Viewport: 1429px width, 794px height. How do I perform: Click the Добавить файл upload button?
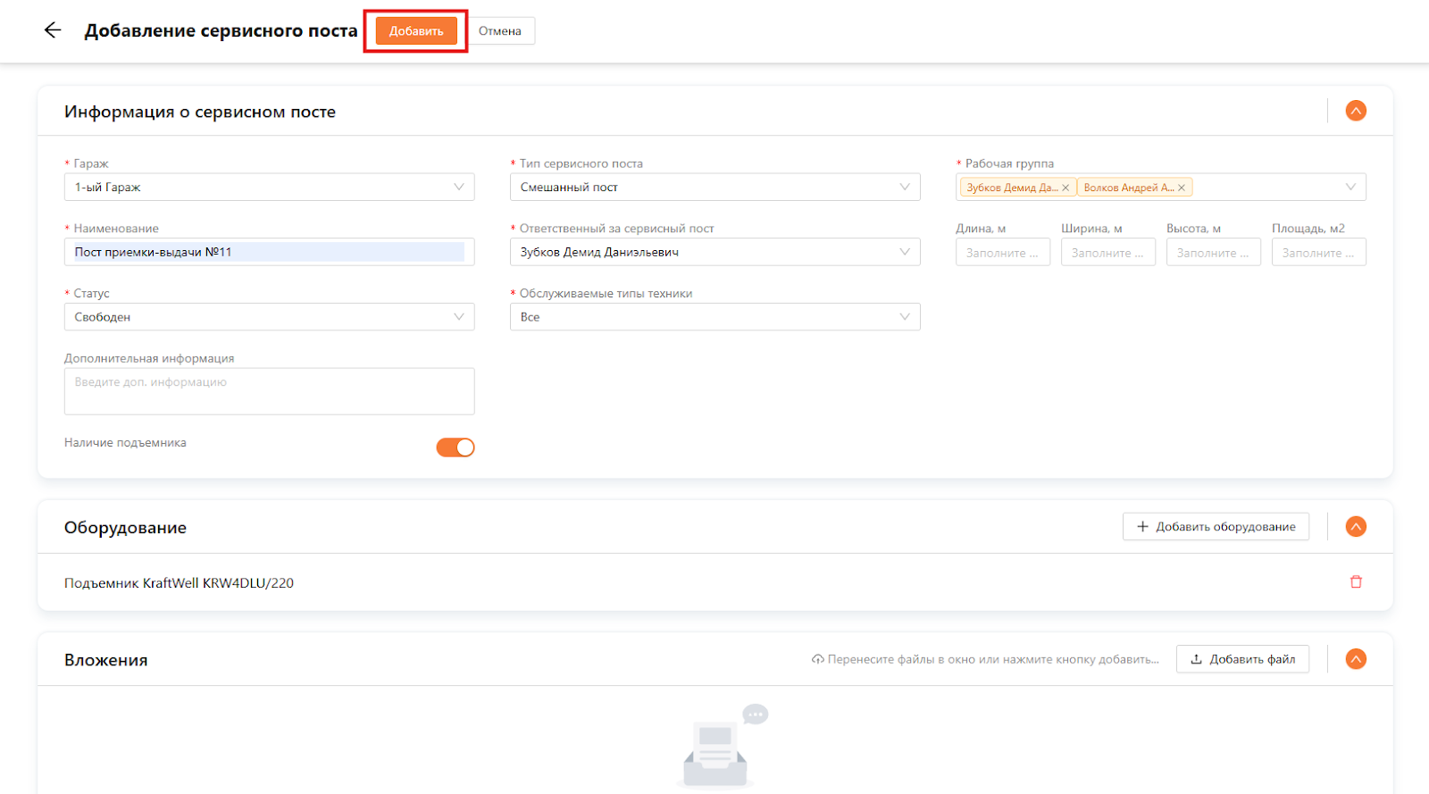[1242, 659]
